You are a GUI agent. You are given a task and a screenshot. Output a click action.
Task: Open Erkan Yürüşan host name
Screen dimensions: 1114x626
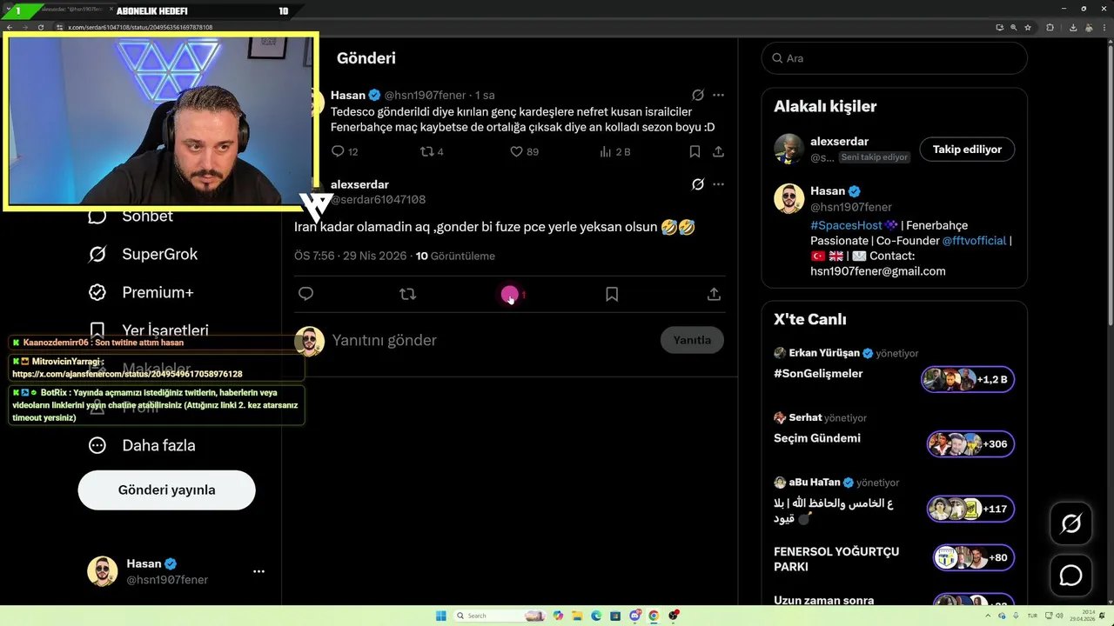(x=823, y=353)
